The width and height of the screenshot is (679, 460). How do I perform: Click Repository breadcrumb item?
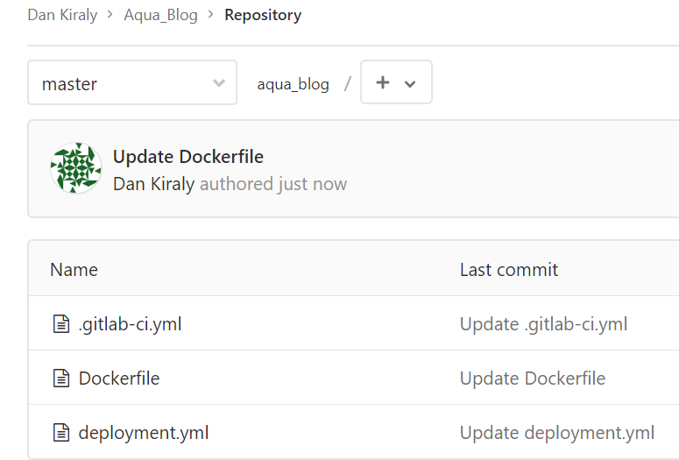263,15
